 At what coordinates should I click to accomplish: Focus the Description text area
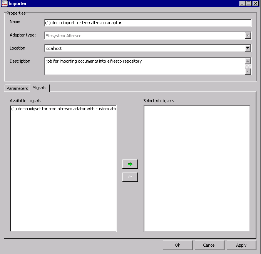[144, 66]
